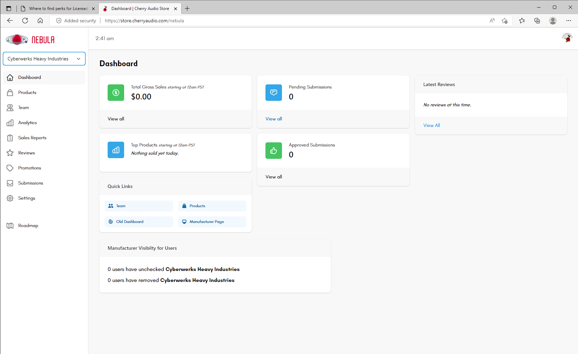
Task: Open the browser Settings and more menu
Action: tap(569, 21)
